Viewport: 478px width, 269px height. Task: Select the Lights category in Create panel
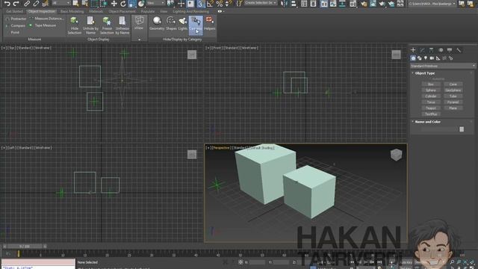coord(426,58)
